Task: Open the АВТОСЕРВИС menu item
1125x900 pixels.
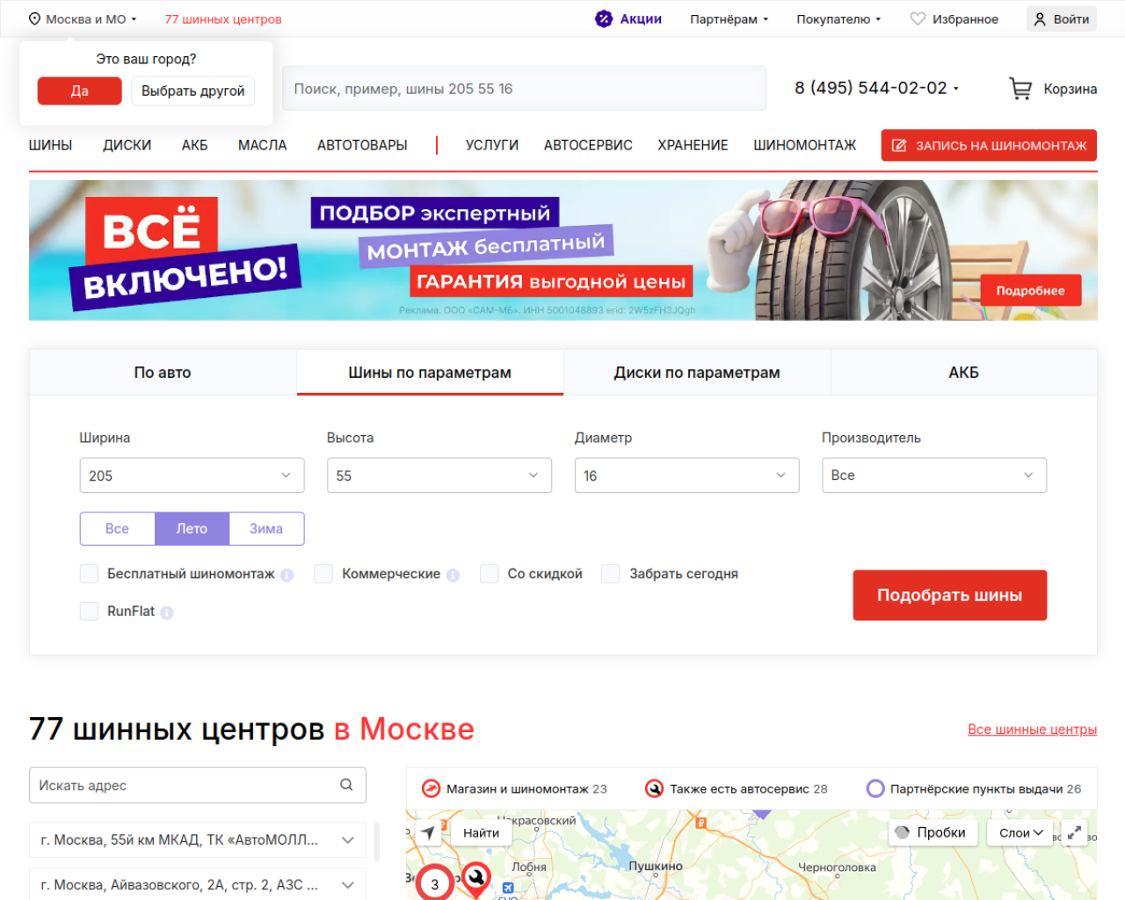Action: [x=588, y=145]
